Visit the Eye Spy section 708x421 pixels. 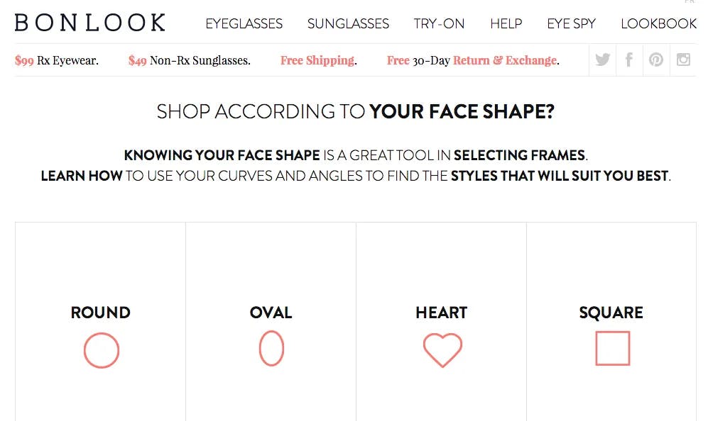[x=571, y=23]
